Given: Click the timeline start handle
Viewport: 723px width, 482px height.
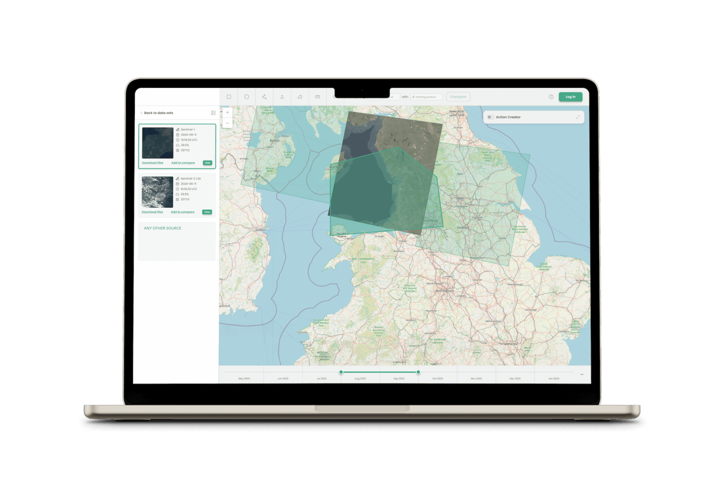Looking at the screenshot, I should [x=341, y=372].
